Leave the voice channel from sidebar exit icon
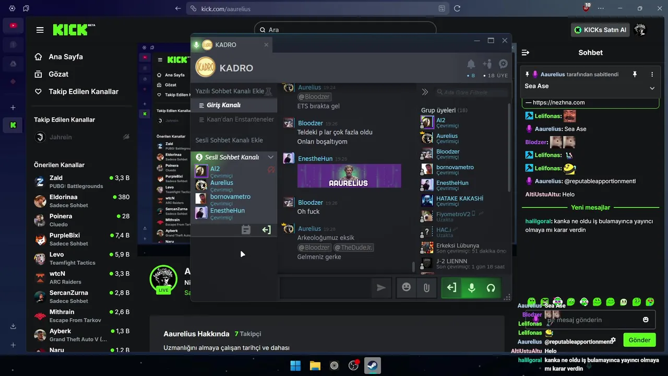Image resolution: width=668 pixels, height=376 pixels. [x=266, y=230]
